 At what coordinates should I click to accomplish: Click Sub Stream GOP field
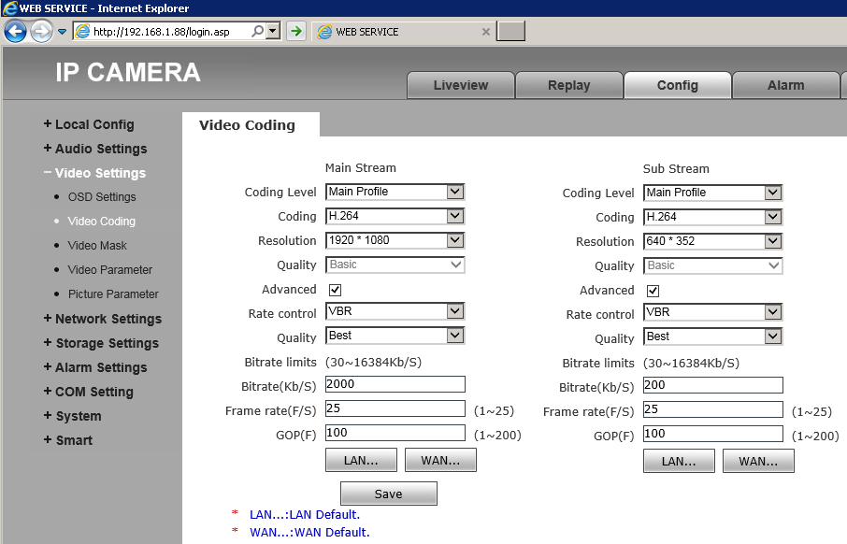[712, 434]
